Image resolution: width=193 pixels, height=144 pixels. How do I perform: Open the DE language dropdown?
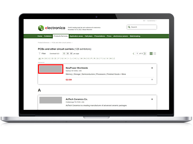pos(144,21)
